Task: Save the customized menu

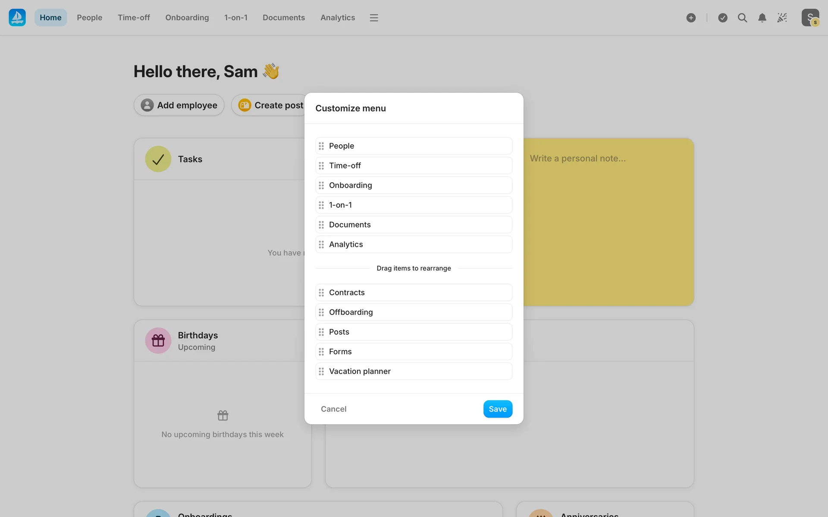Action: click(x=497, y=409)
